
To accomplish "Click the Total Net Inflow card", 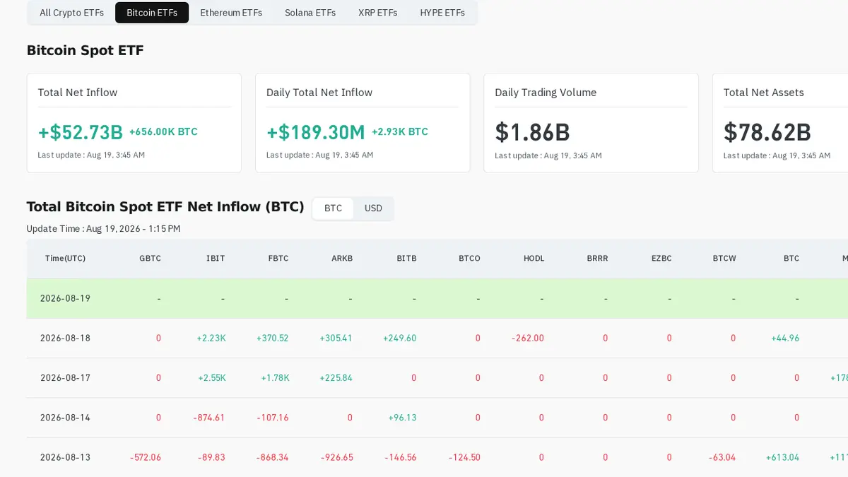I will pos(134,123).
